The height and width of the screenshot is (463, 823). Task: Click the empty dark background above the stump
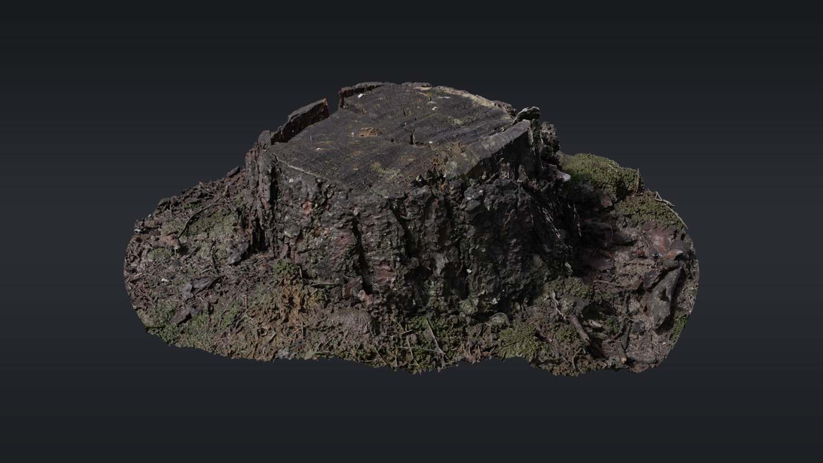coord(411,41)
